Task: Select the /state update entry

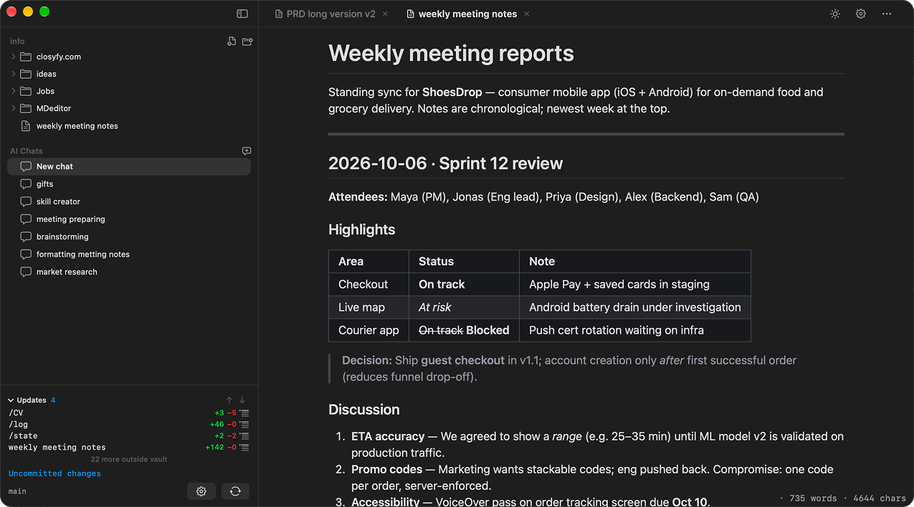Action: pos(129,436)
